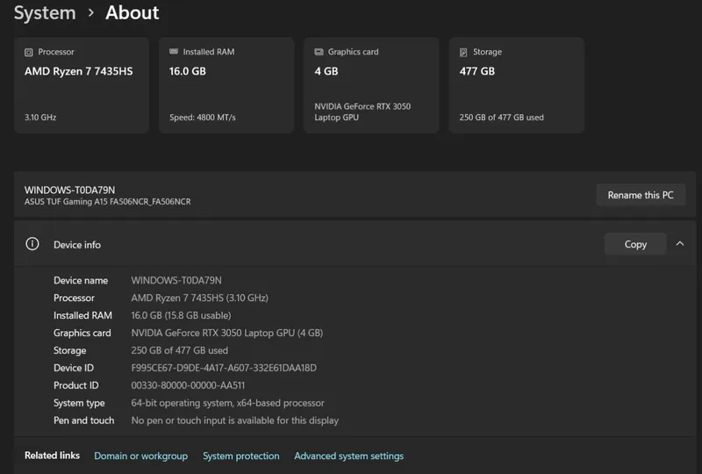The image size is (702, 474).
Task: Select the Processor card AMD Ryzen 7 7435HS
Action: 78,71
